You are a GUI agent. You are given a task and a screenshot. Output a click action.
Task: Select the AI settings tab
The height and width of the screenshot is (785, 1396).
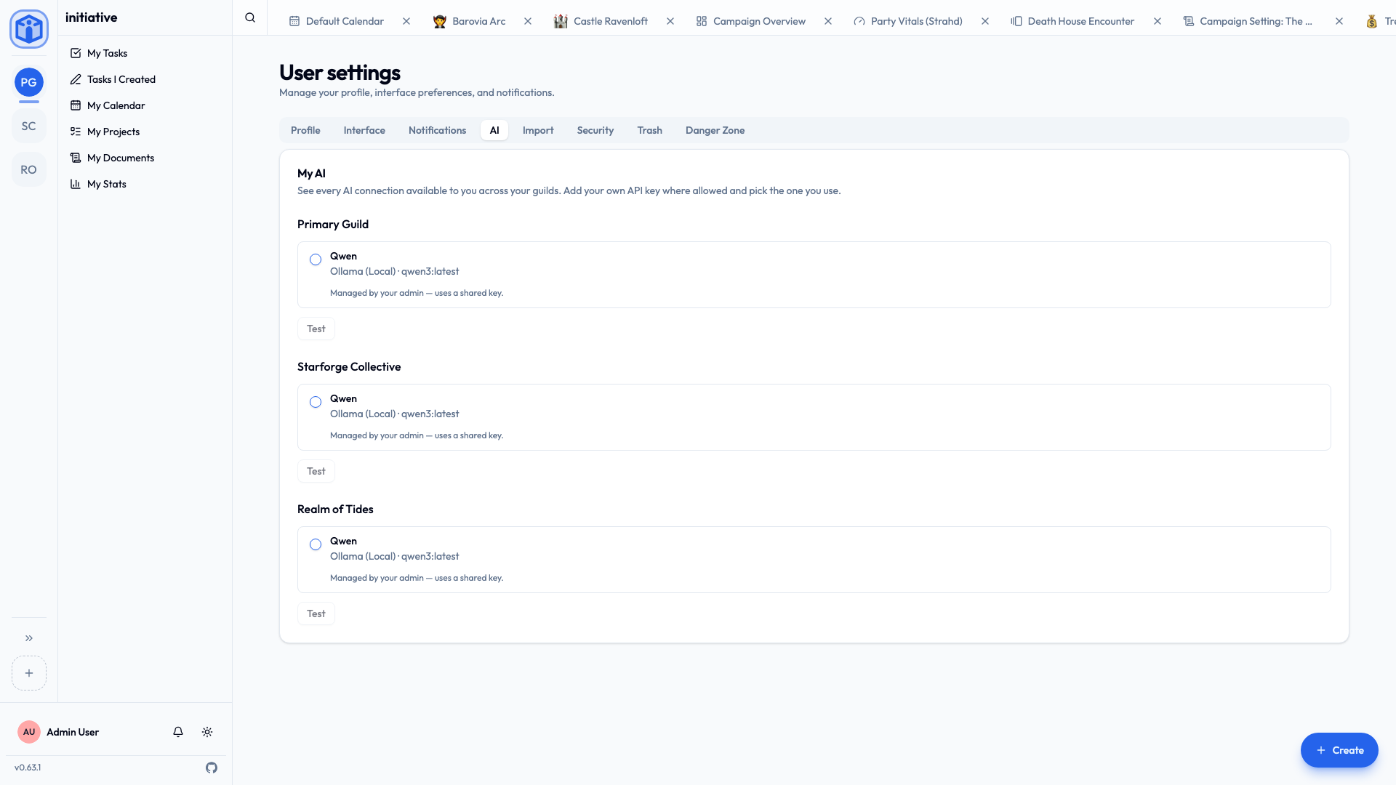pyautogui.click(x=494, y=130)
